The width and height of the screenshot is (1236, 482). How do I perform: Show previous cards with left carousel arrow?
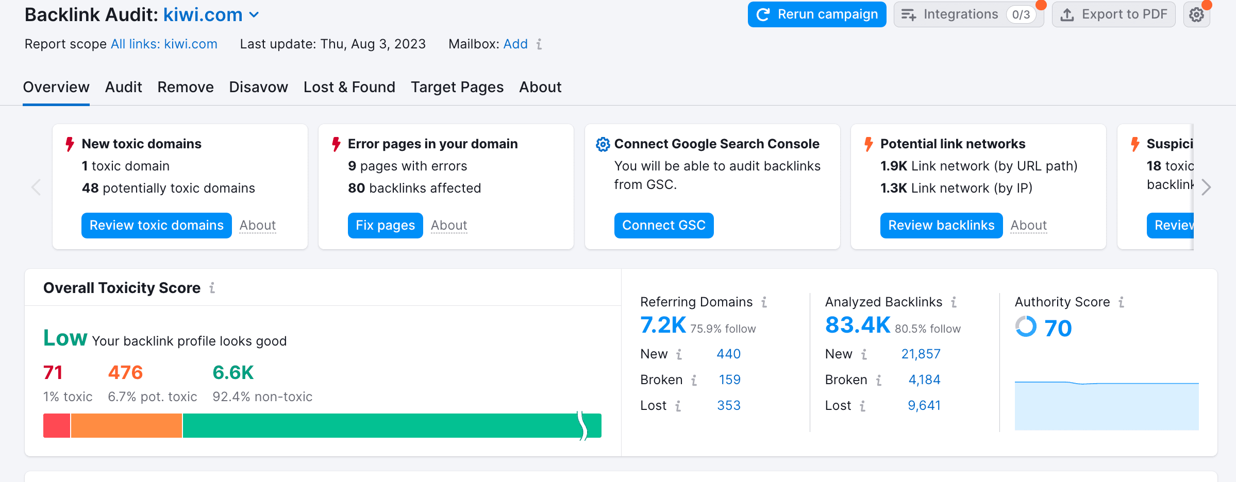click(x=36, y=187)
